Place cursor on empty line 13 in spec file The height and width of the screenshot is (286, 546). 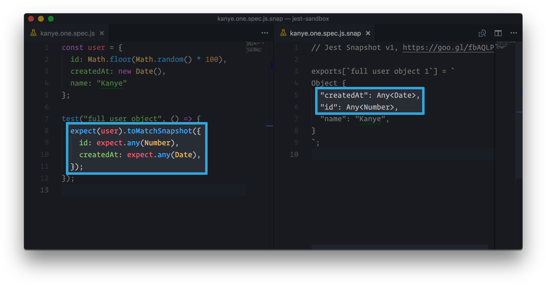pos(152,190)
